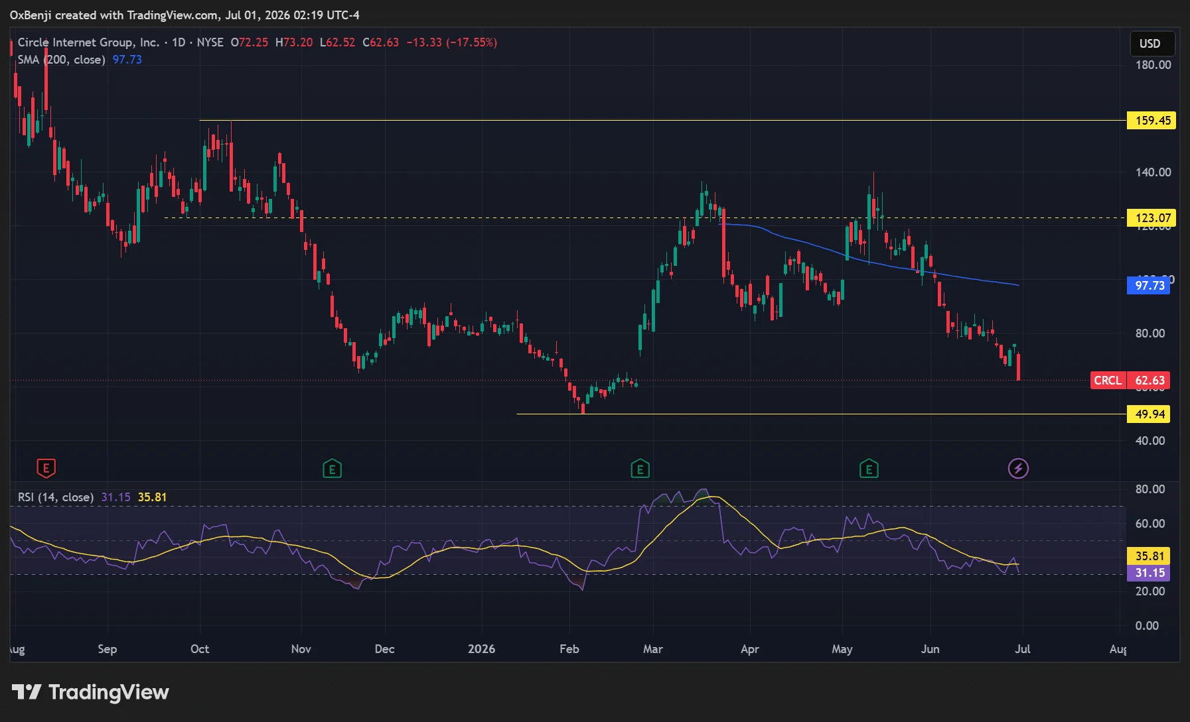Click the Dec label on time axis

click(385, 649)
